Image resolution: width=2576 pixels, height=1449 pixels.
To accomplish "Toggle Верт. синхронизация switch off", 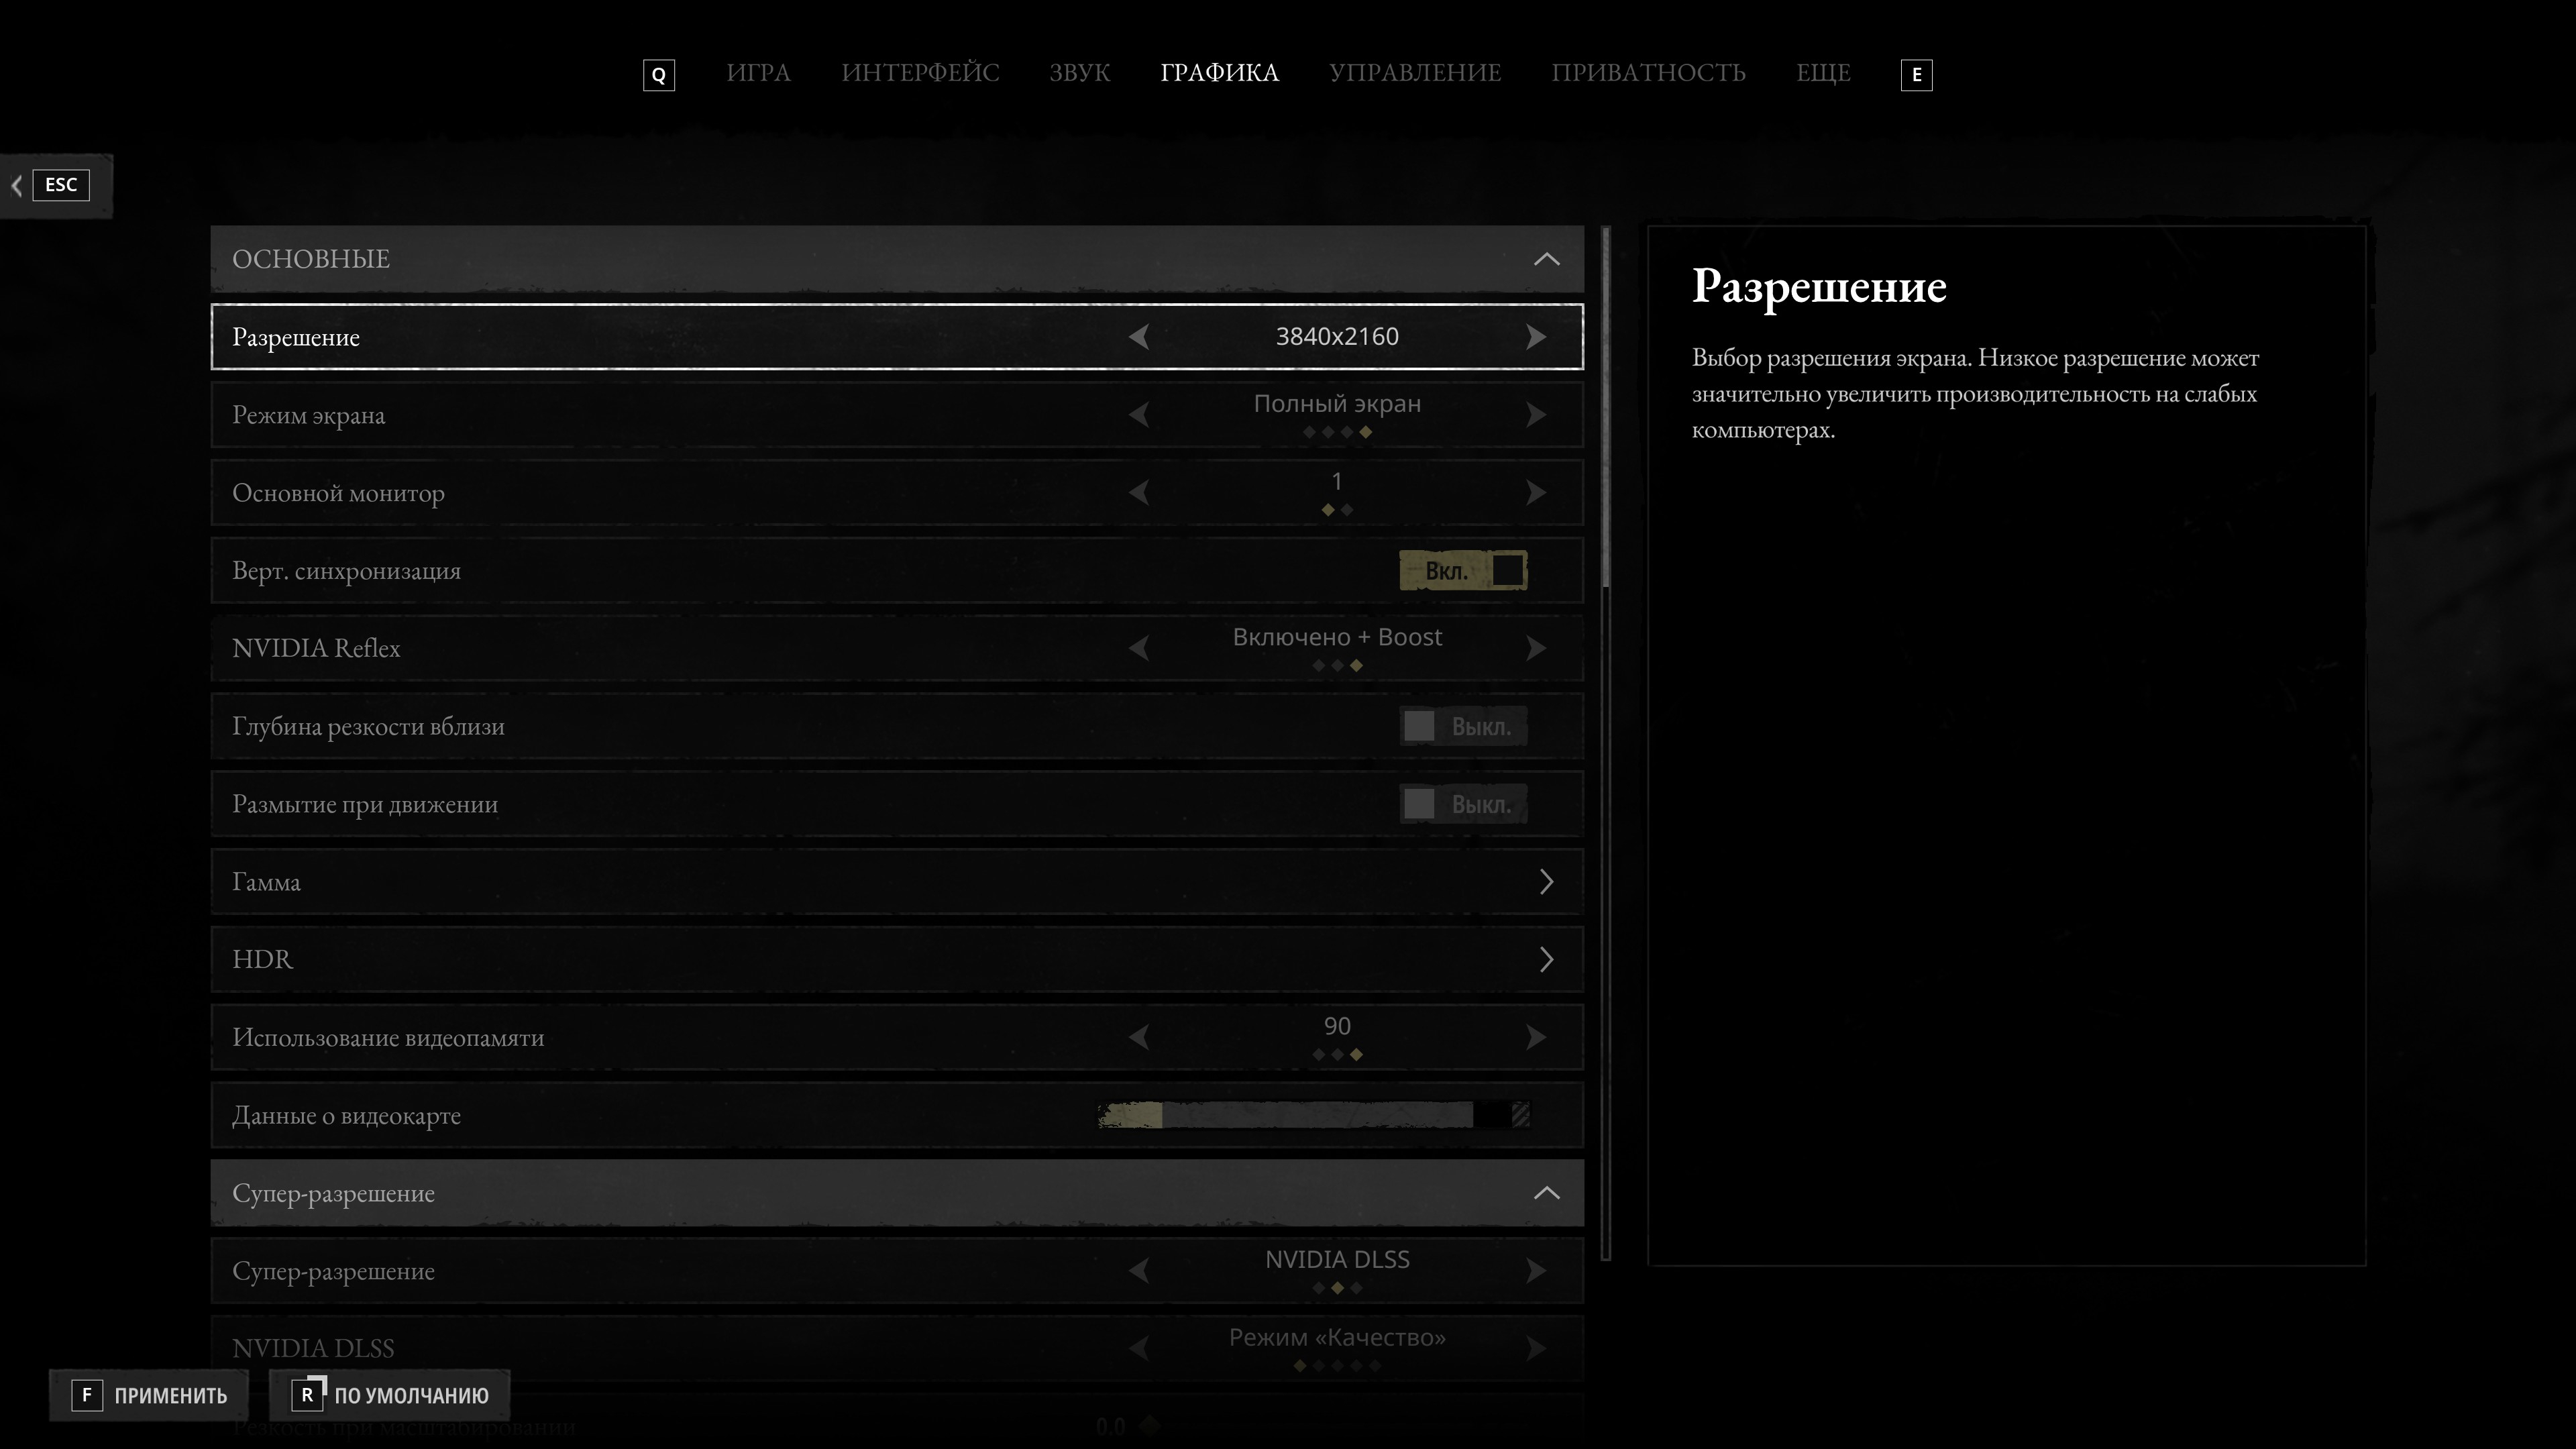I will (x=1462, y=571).
